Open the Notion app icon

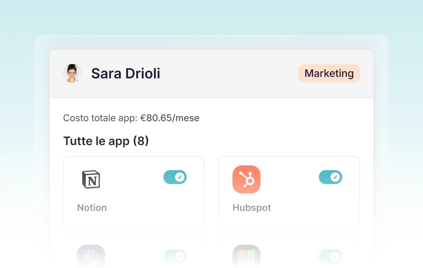(x=91, y=179)
